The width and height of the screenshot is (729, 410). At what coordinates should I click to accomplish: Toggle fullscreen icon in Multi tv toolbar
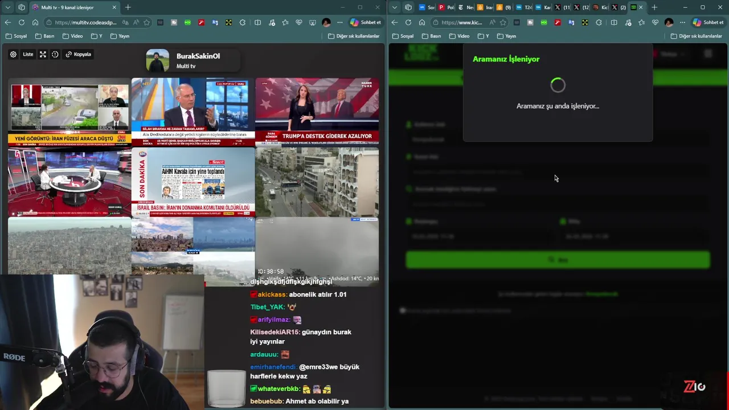click(43, 55)
